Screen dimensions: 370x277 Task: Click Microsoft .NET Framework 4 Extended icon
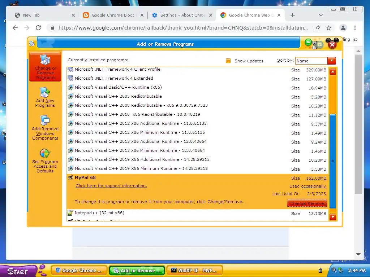70,78
